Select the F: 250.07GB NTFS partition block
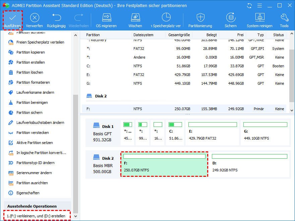295x221 pixels. pyautogui.click(x=164, y=164)
